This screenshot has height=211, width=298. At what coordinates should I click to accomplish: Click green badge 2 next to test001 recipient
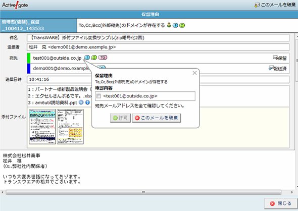point(94,58)
